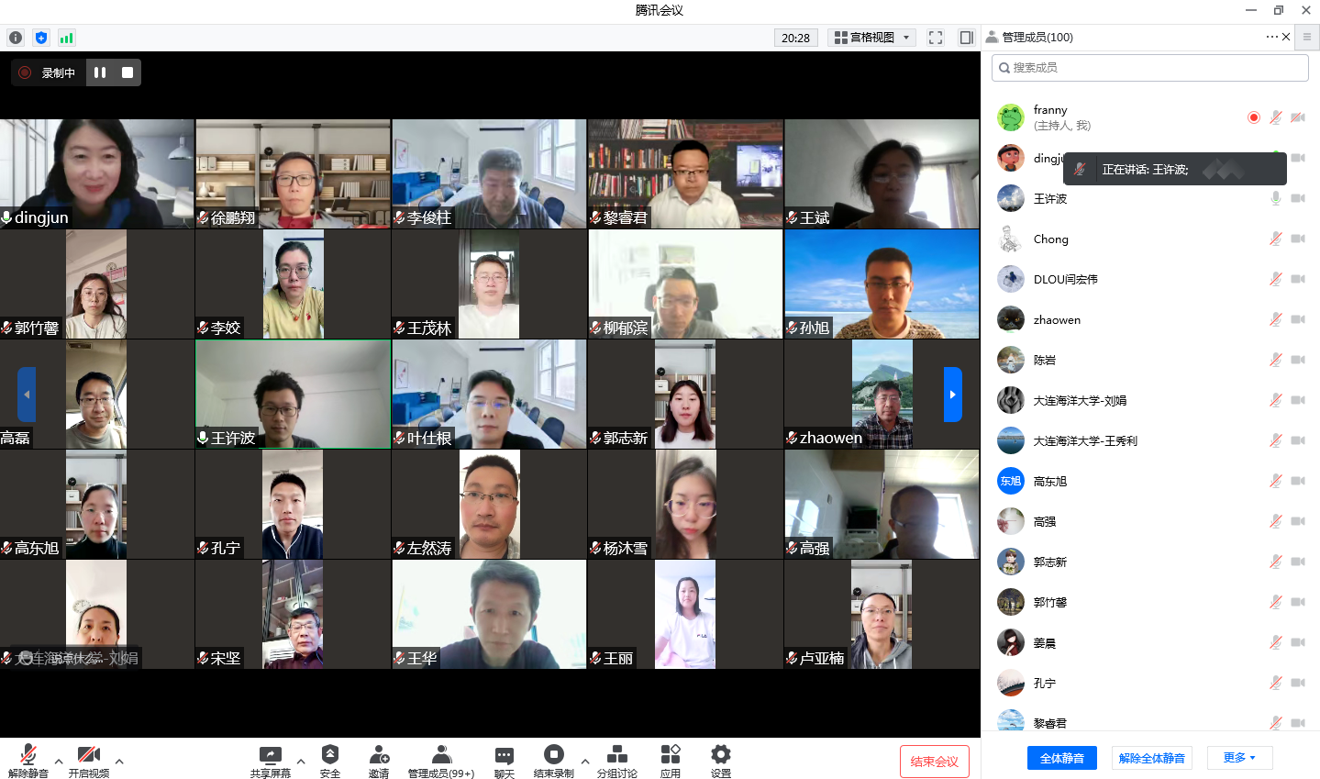Click the search members input field

click(1150, 68)
